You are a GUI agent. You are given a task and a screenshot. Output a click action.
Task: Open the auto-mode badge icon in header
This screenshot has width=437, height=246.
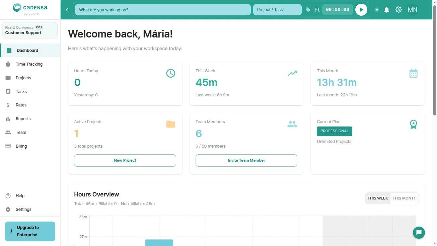tap(398, 10)
